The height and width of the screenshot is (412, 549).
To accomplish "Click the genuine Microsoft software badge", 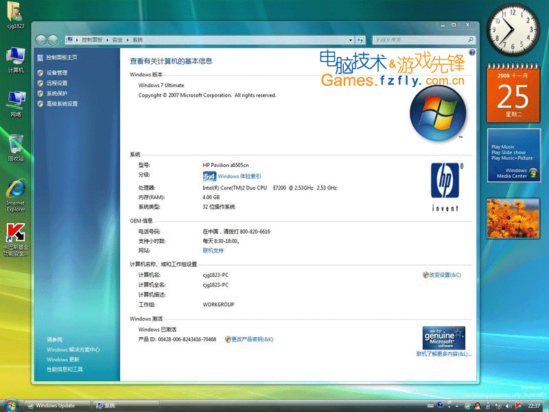I will (443, 337).
